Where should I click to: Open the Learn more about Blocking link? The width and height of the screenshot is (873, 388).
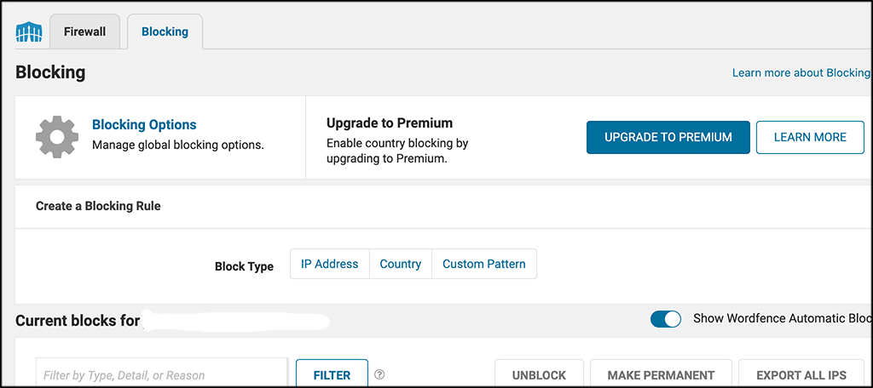(x=801, y=73)
